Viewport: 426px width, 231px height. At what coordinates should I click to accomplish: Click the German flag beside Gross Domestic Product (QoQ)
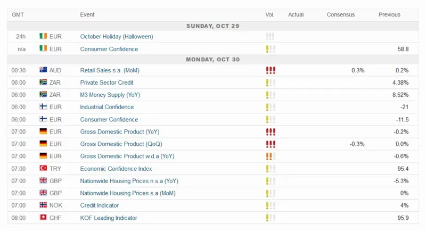43,143
